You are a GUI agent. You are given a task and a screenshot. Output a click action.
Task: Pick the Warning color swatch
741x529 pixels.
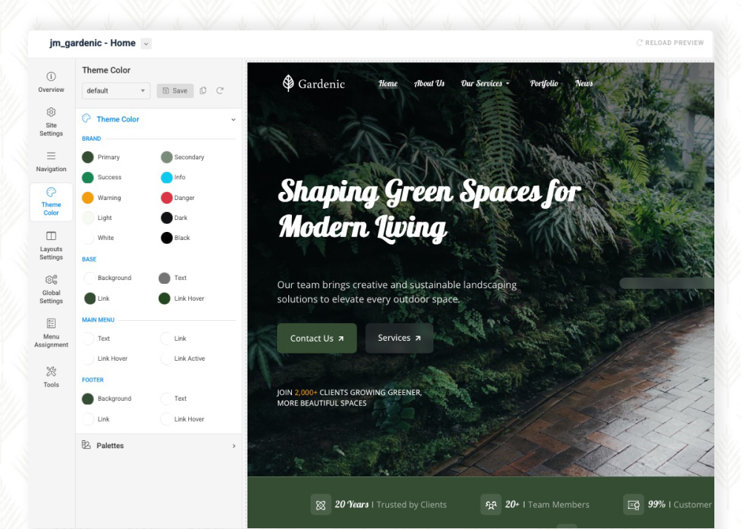point(88,198)
